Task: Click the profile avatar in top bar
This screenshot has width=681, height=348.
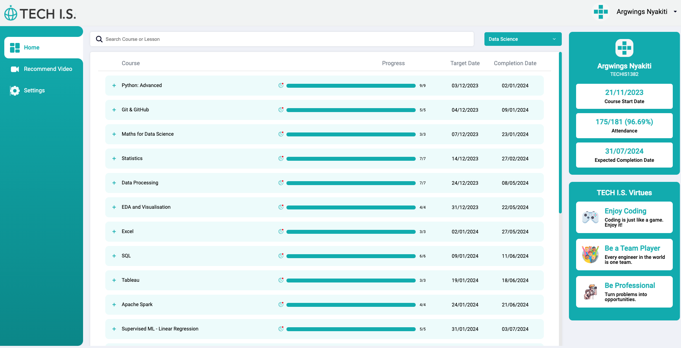Action: click(600, 12)
